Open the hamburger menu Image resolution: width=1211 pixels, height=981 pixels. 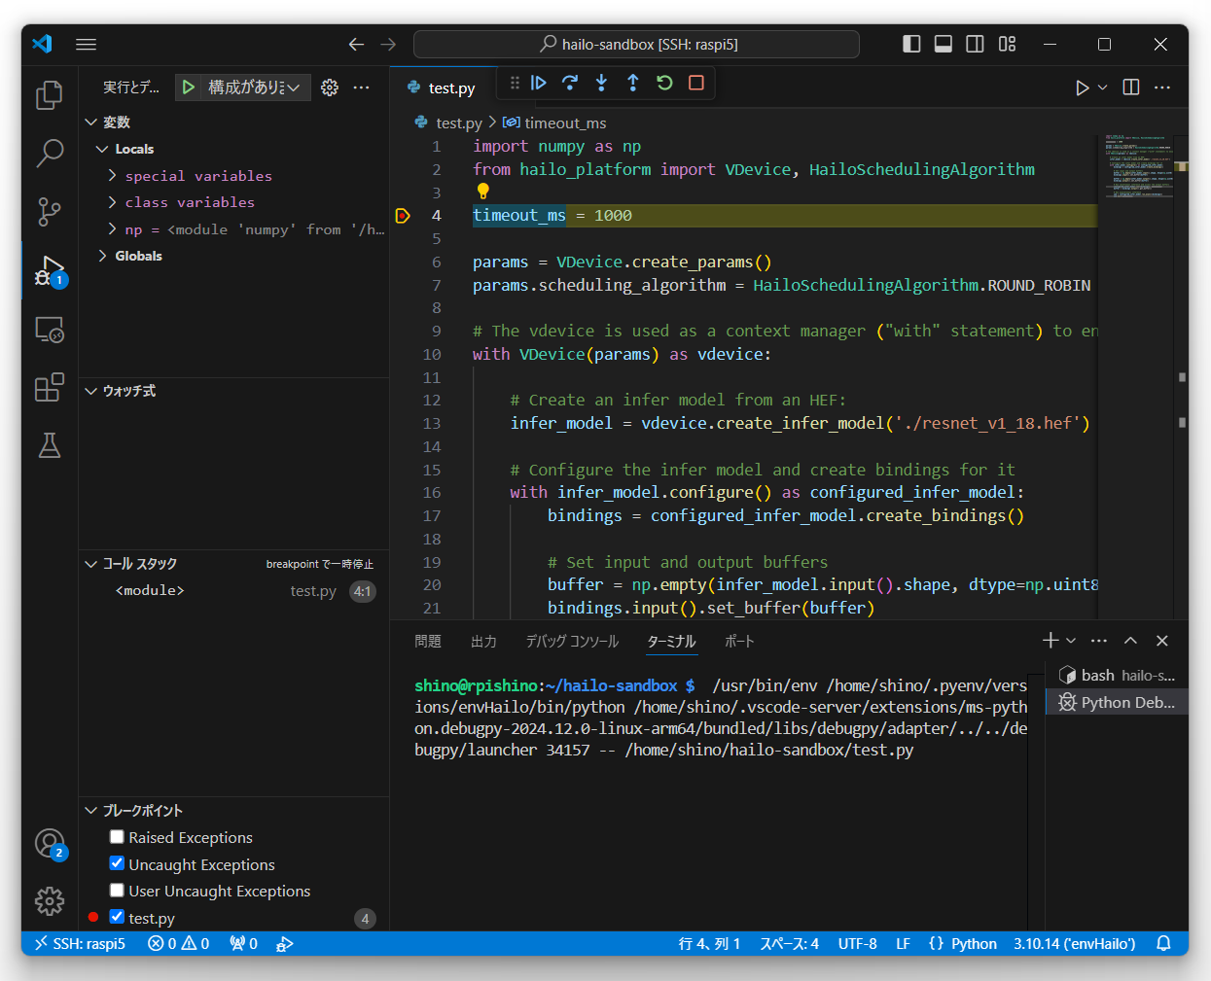pyautogui.click(x=86, y=44)
